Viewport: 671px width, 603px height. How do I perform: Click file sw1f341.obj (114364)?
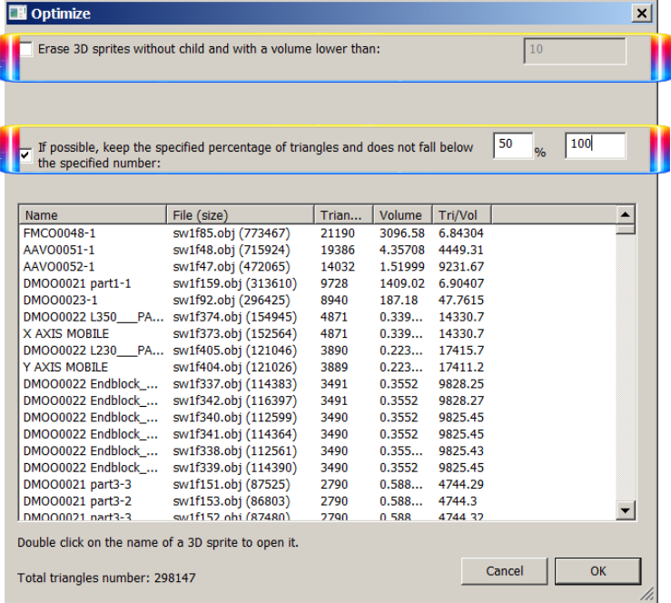point(235,434)
